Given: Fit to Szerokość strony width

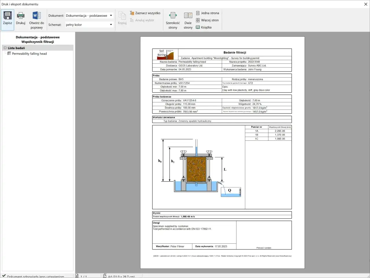Looking at the screenshot, I should point(173,20).
